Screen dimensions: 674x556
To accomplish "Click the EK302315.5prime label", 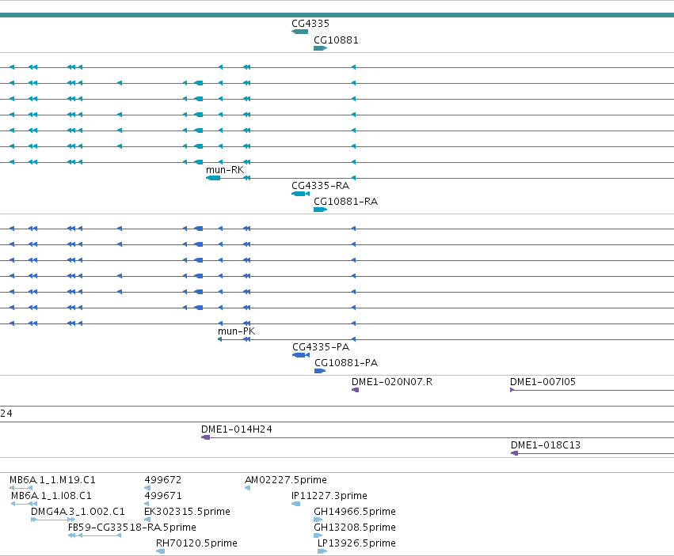I will 187,512.
